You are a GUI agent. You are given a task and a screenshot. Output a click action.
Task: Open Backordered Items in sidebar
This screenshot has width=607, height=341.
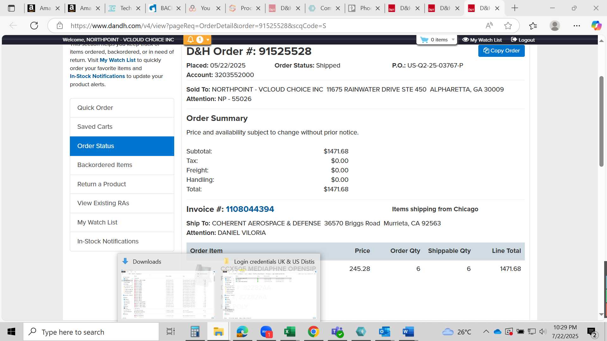pyautogui.click(x=122, y=165)
